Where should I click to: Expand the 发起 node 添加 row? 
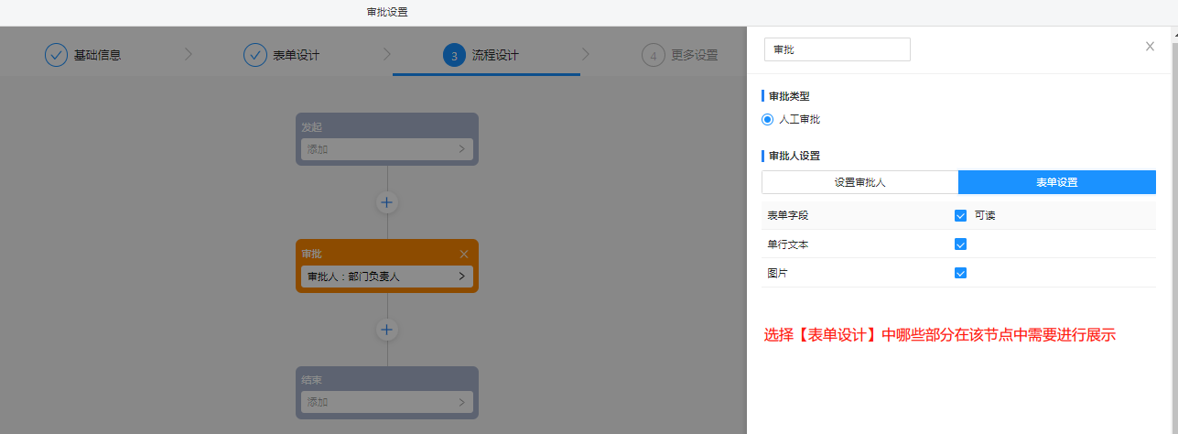pyautogui.click(x=386, y=149)
